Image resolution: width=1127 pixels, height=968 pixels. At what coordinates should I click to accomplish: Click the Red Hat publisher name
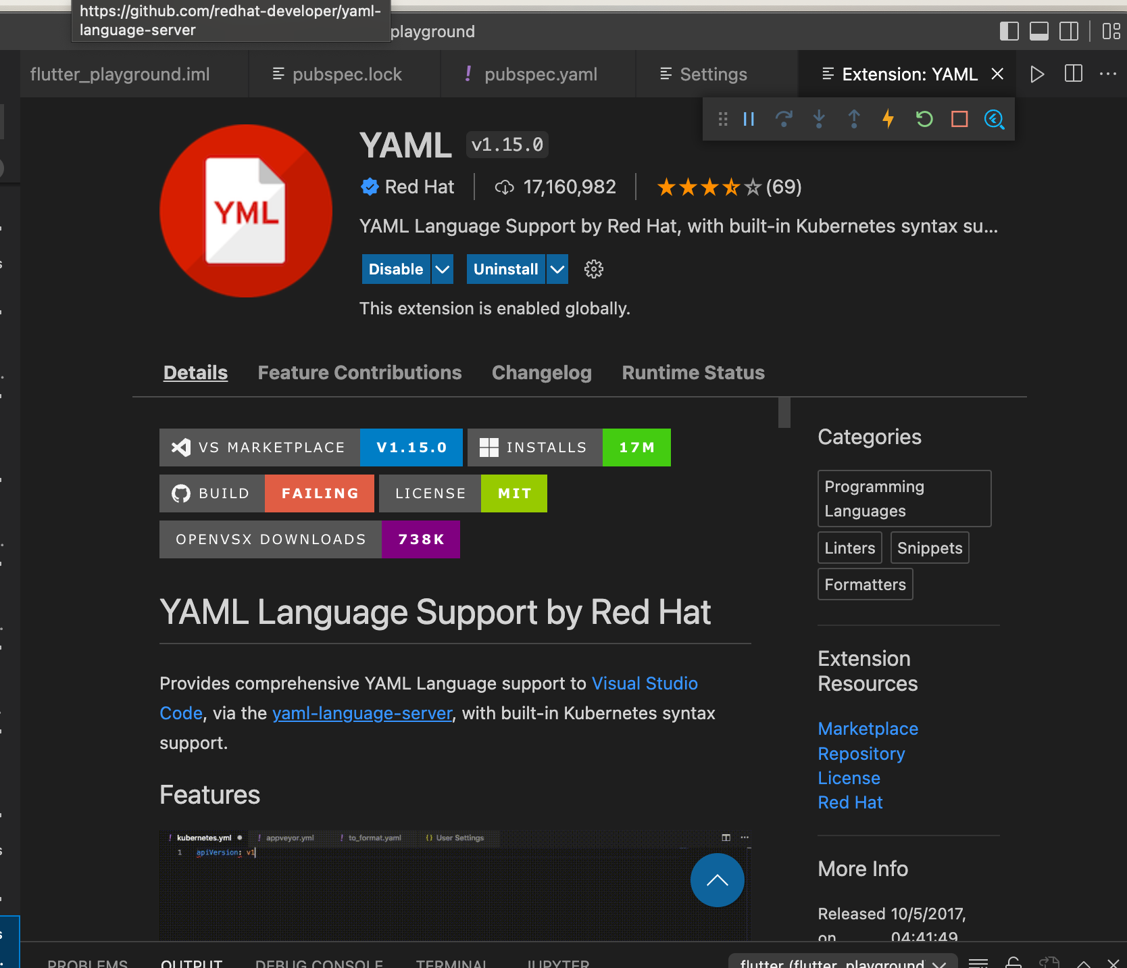419,187
